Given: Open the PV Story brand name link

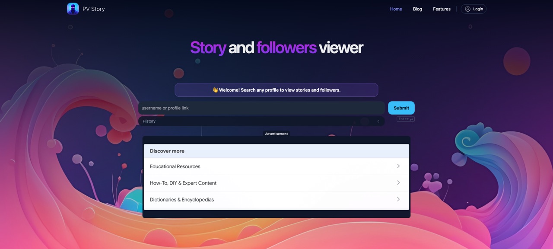Looking at the screenshot, I should (93, 9).
